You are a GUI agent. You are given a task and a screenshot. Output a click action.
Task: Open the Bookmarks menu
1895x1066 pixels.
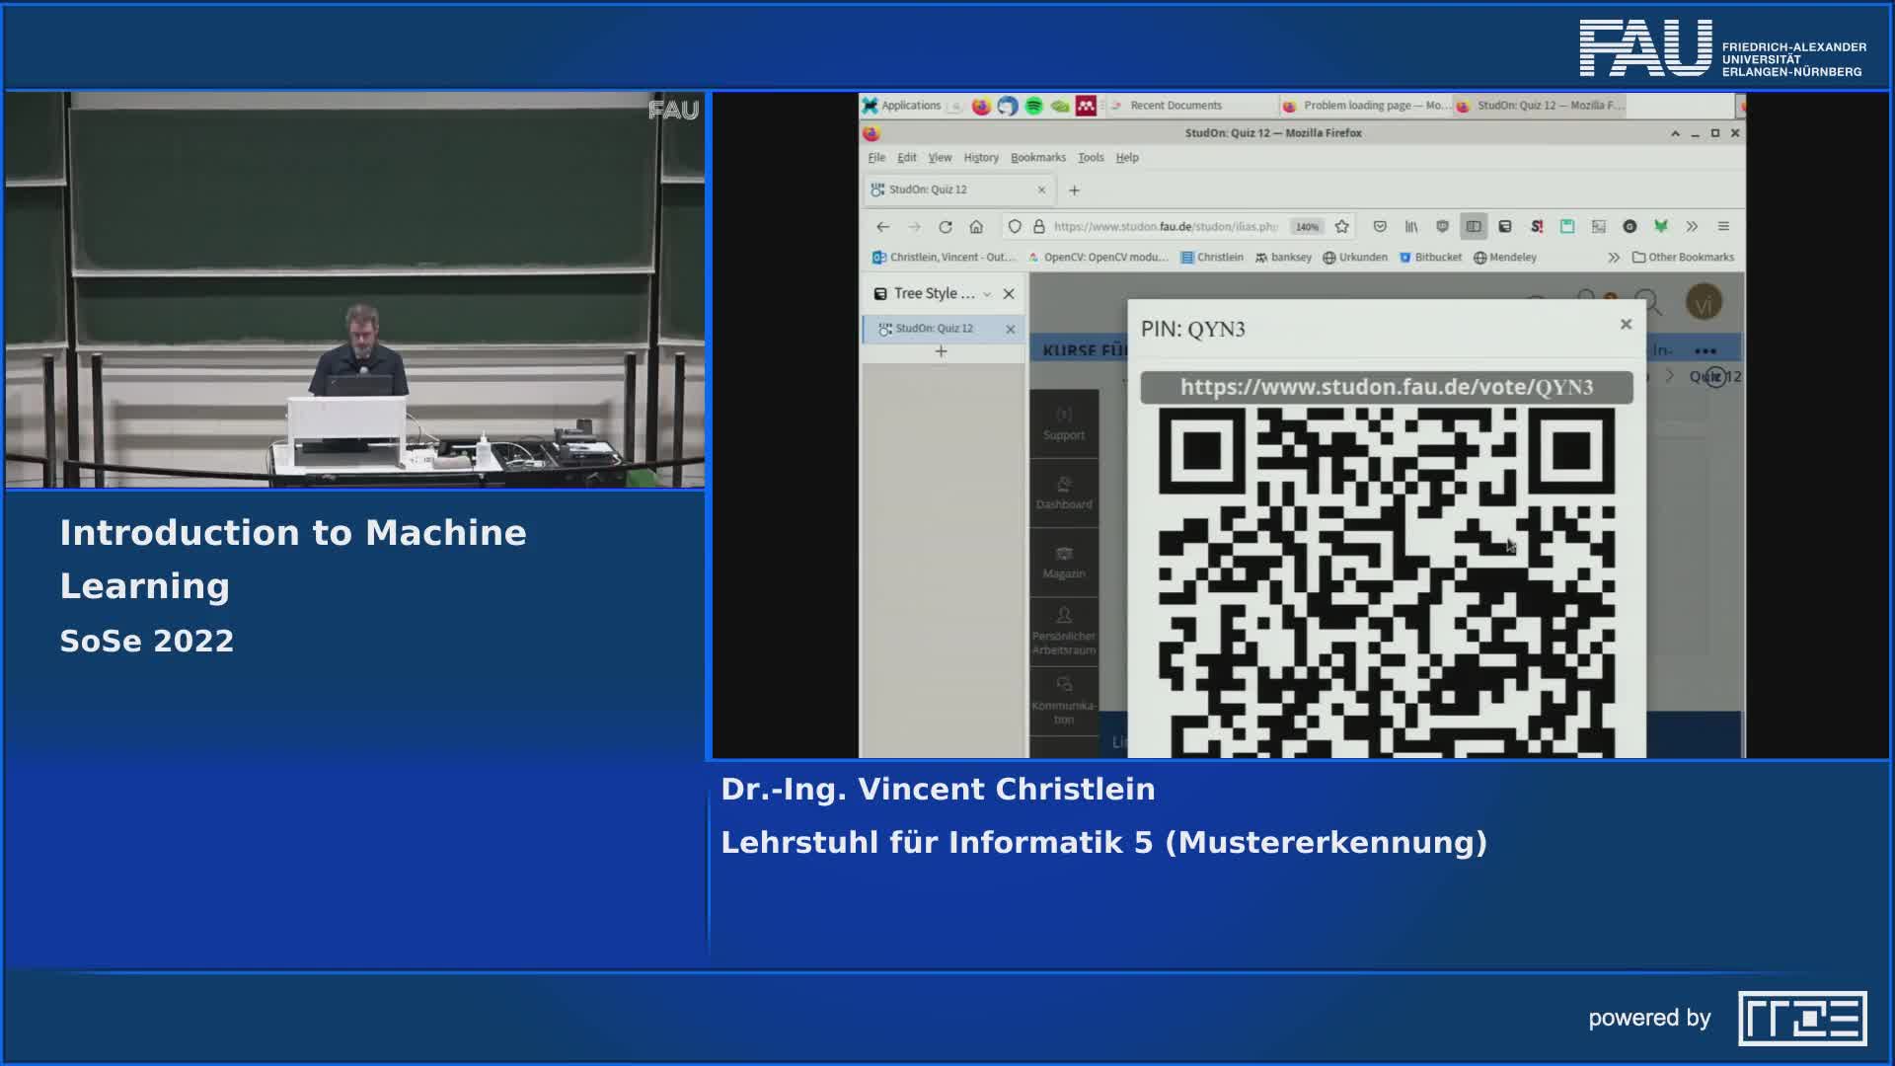(1037, 157)
